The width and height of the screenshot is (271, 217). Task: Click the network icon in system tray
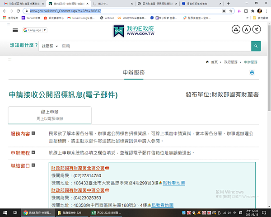224,212
